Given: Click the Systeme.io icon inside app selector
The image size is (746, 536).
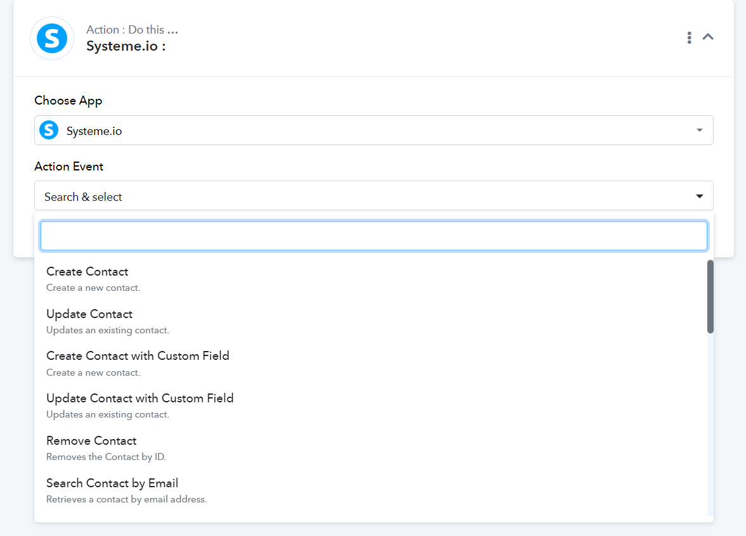Looking at the screenshot, I should [49, 131].
